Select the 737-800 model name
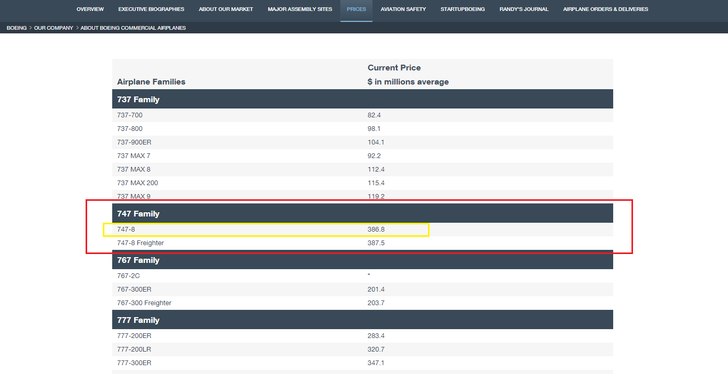Screen dimensions: 728x374 pyautogui.click(x=130, y=129)
